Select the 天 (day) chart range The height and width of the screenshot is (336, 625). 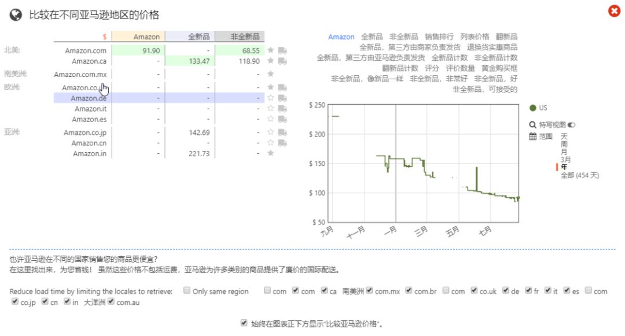click(x=564, y=136)
